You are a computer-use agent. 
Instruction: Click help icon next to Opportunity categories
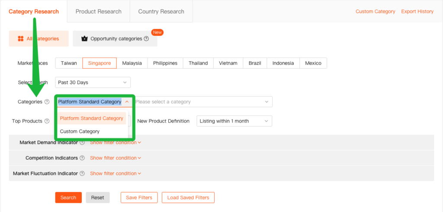(146, 39)
